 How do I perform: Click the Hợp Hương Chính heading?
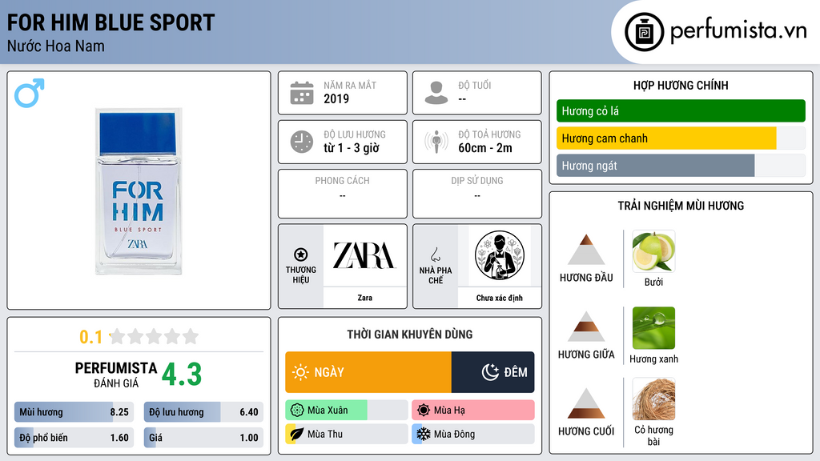click(x=681, y=85)
